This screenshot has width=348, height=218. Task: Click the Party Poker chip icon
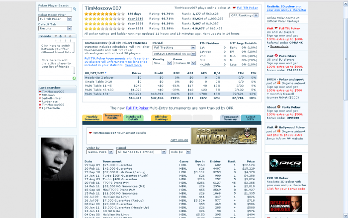(279, 107)
